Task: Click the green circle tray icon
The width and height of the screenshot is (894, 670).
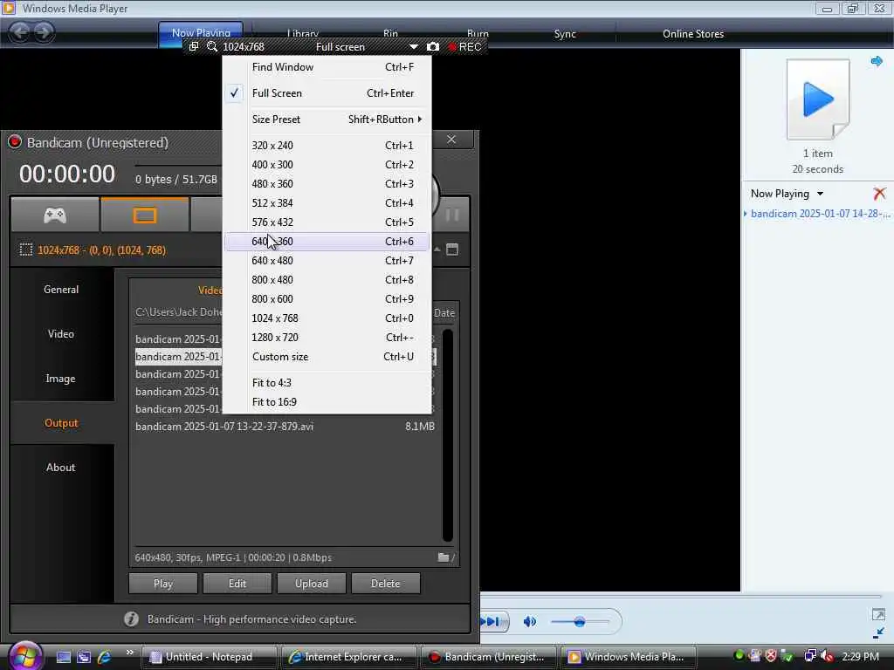Action: (x=739, y=654)
